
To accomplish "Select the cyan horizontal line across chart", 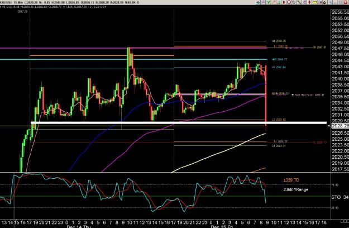I will pyautogui.click(x=133, y=59).
